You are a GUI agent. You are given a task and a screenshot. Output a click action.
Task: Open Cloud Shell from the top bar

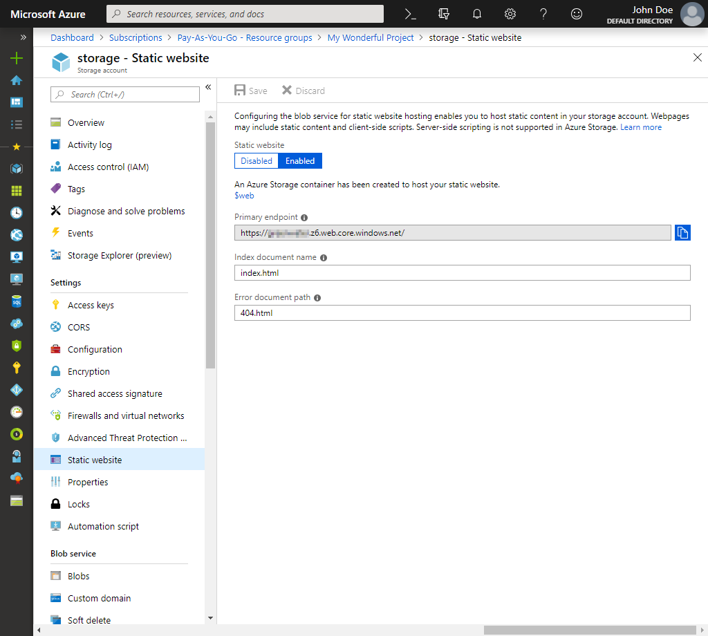pyautogui.click(x=409, y=14)
